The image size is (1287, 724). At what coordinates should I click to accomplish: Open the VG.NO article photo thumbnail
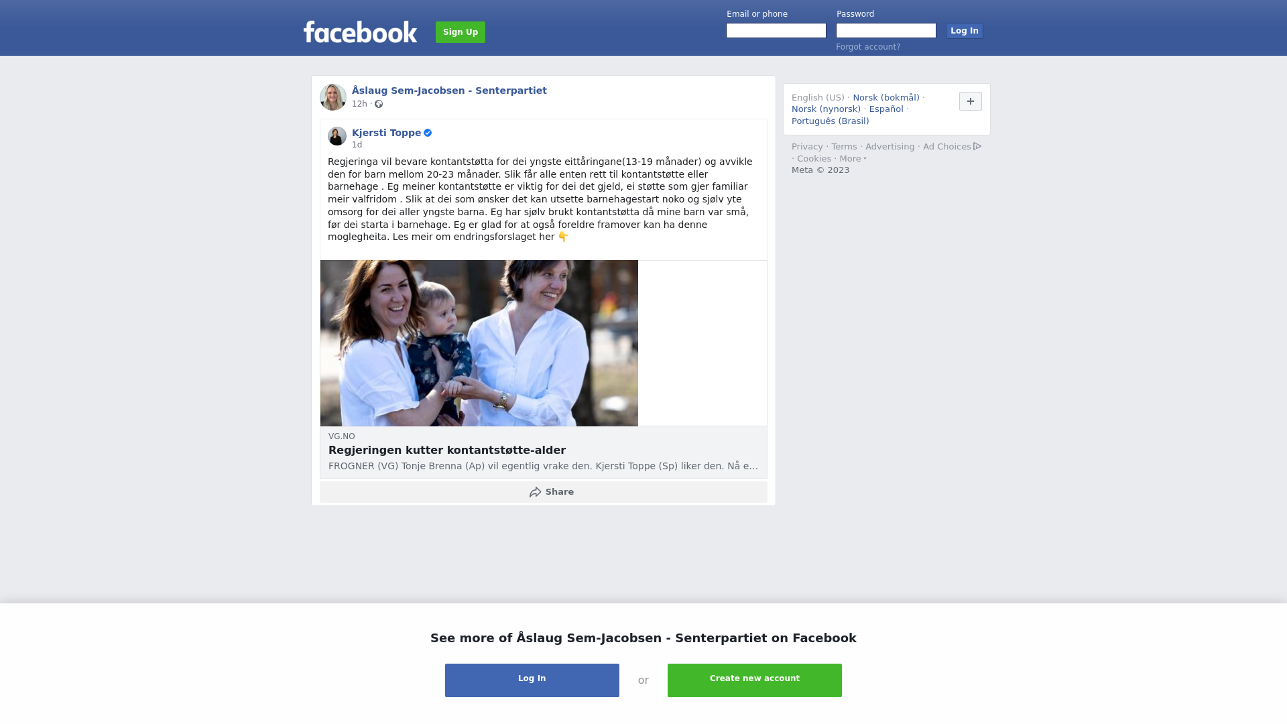coord(479,343)
